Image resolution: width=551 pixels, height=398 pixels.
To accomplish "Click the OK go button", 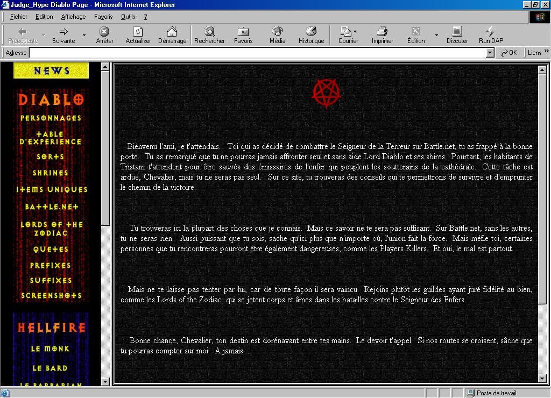I will 508,53.
